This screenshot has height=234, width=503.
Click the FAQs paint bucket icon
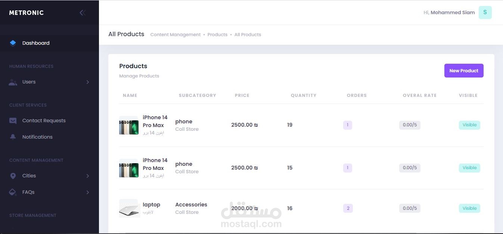[x=13, y=192]
